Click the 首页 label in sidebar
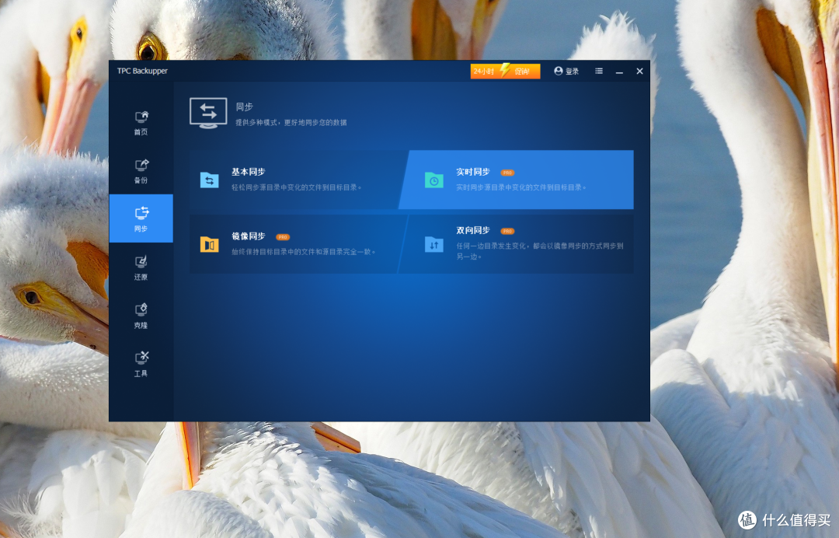The height and width of the screenshot is (538, 839). pos(141,132)
